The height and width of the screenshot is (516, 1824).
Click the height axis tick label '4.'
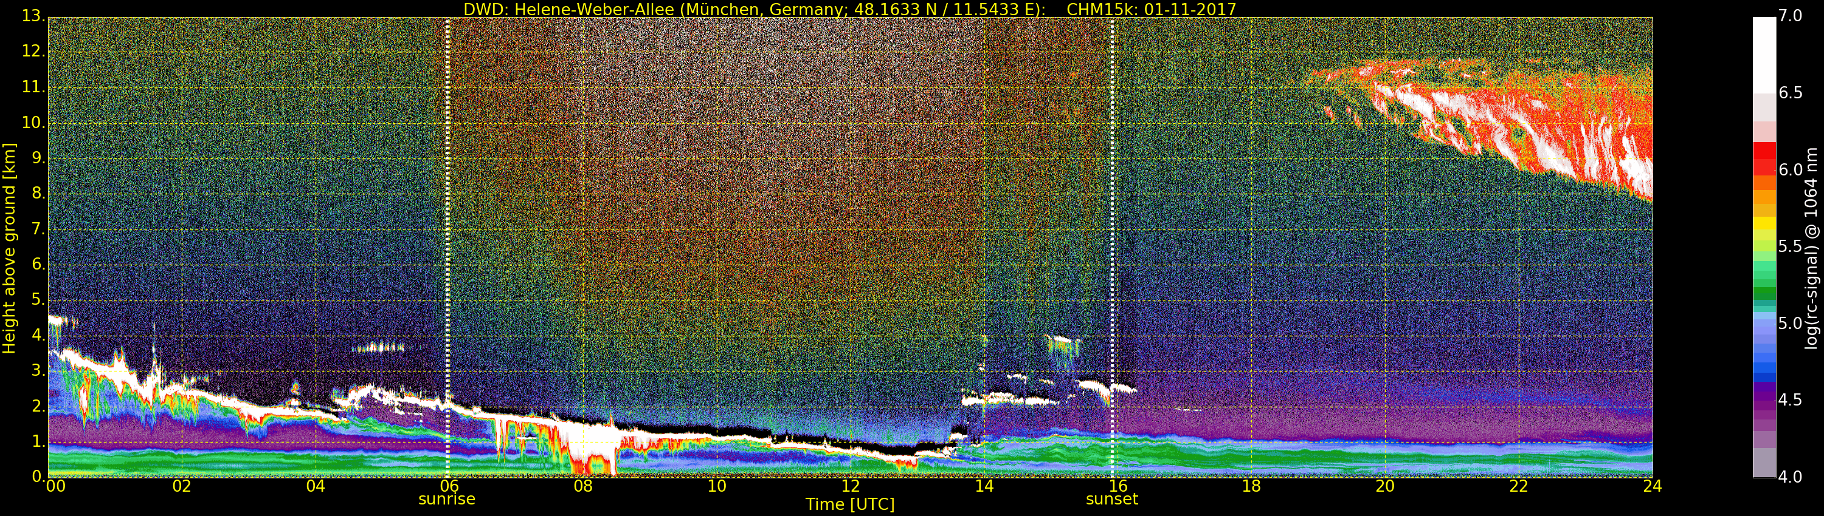[38, 335]
